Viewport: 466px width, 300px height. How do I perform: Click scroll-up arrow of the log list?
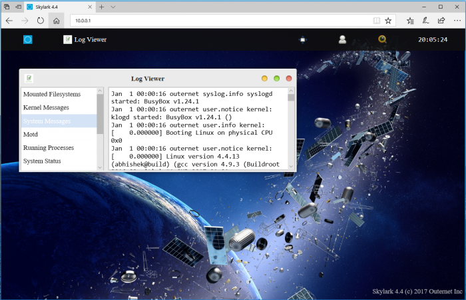(100, 91)
